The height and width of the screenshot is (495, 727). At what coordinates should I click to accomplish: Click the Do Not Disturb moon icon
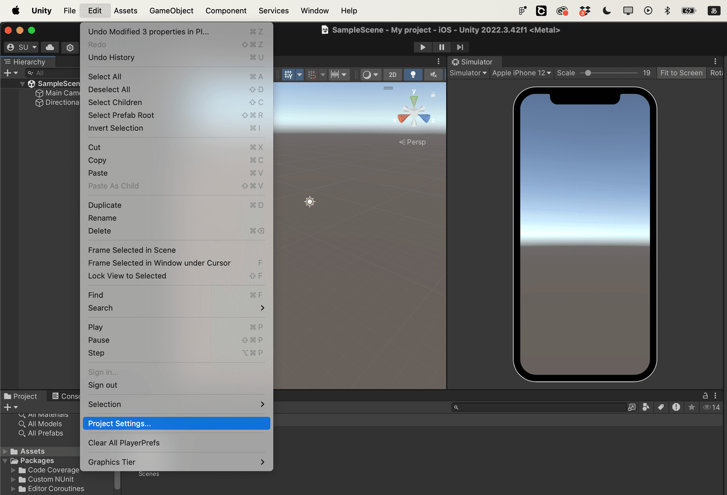(x=606, y=10)
